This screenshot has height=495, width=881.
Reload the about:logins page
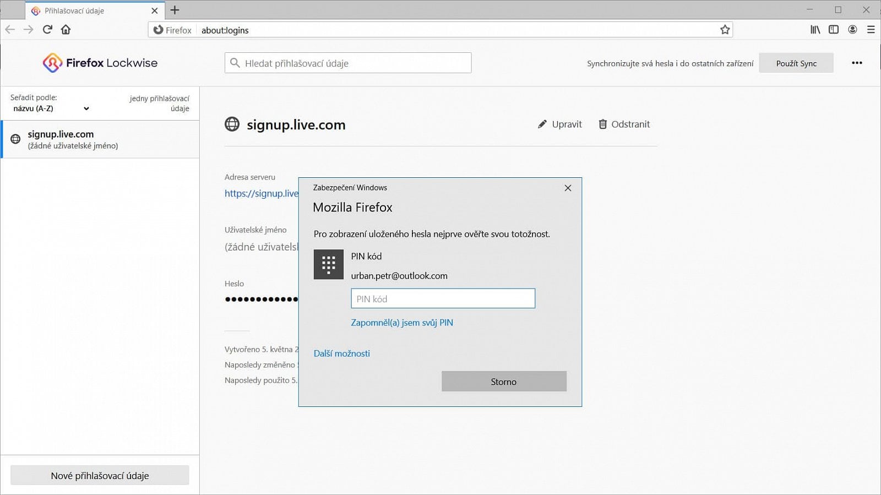click(47, 30)
